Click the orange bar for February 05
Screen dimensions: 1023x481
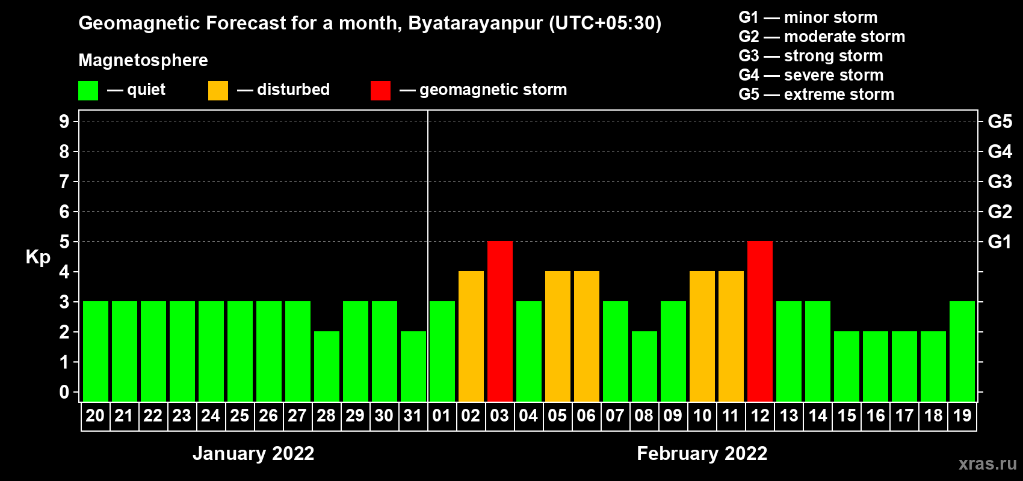(x=558, y=336)
